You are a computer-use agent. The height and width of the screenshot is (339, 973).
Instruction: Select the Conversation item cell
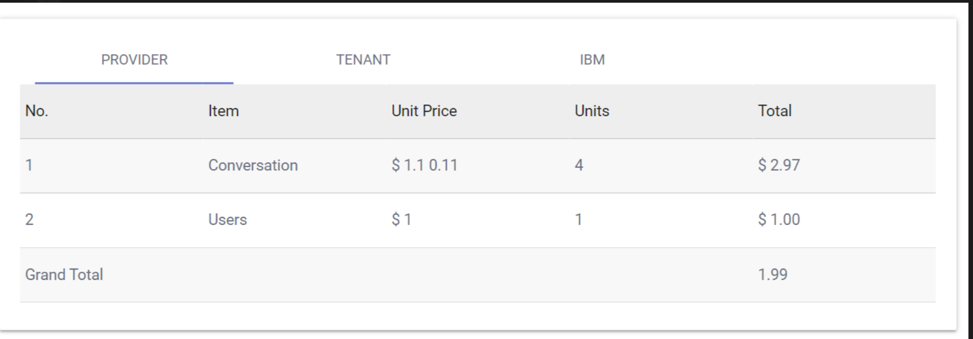click(x=253, y=165)
